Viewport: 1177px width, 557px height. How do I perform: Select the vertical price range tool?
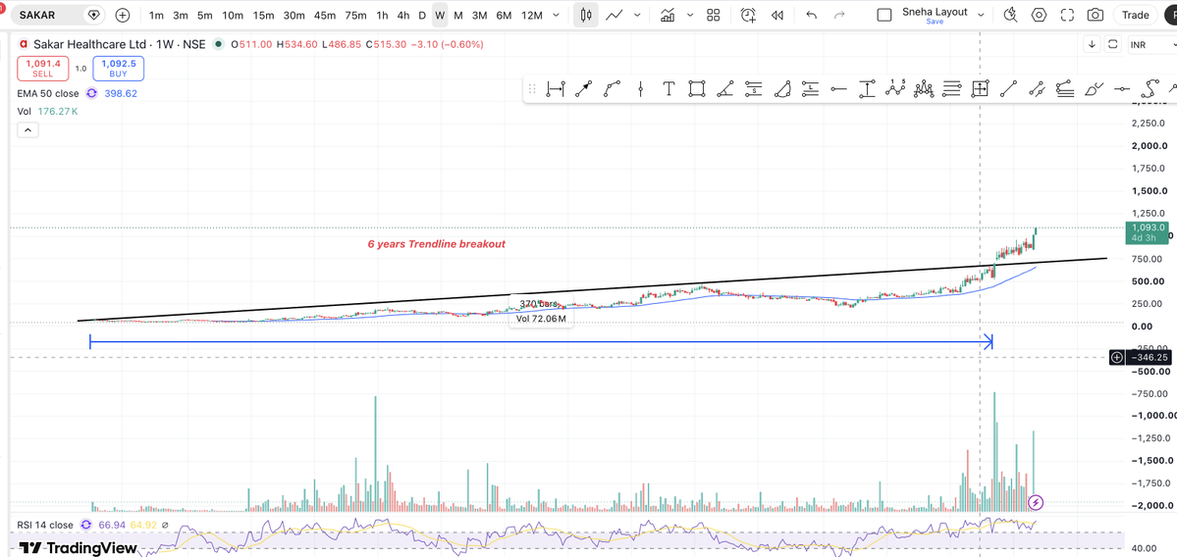point(867,89)
